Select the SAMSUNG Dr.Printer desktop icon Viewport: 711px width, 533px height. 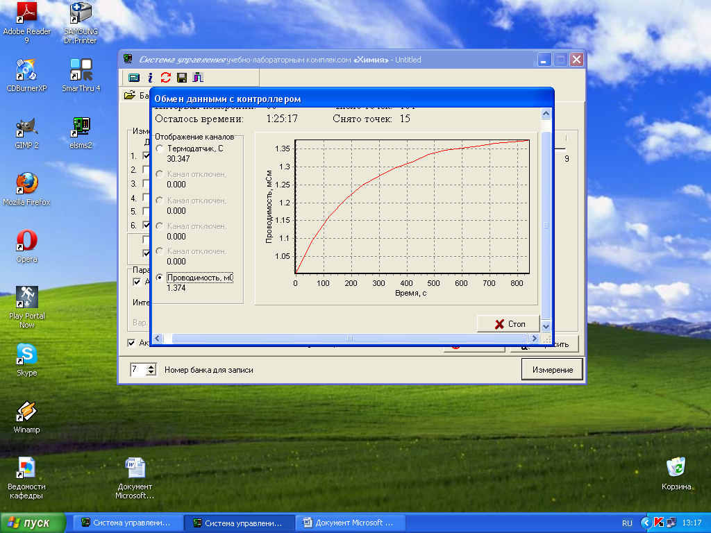(x=81, y=23)
